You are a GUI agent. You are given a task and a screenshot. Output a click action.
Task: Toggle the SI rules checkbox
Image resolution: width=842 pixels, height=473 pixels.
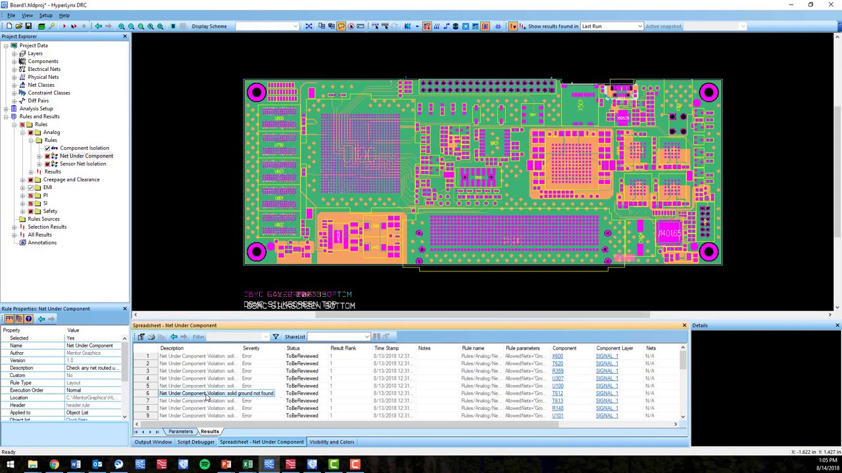[x=30, y=203]
